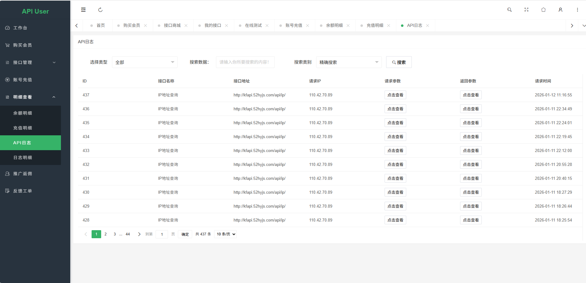
Task: Click the 搜索 search button
Action: (399, 62)
